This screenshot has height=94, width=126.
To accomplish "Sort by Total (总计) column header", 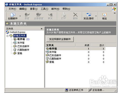I will (x=98, y=45).
